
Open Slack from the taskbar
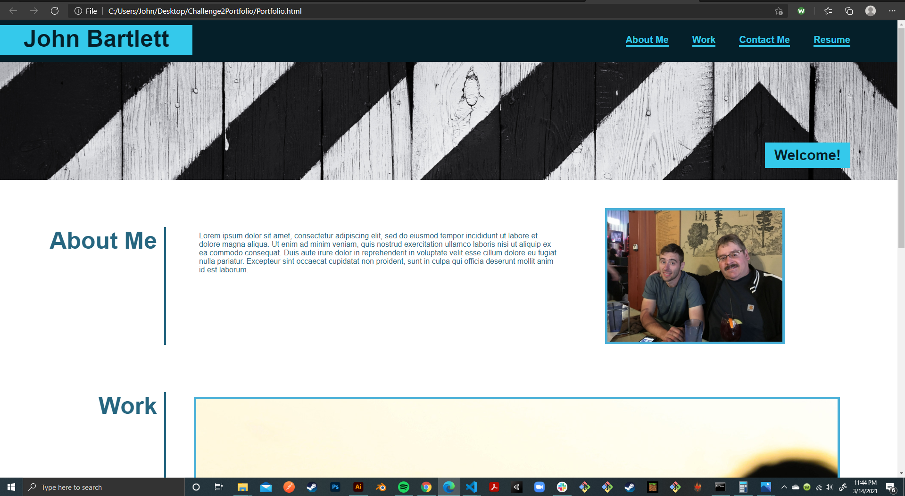click(x=562, y=487)
